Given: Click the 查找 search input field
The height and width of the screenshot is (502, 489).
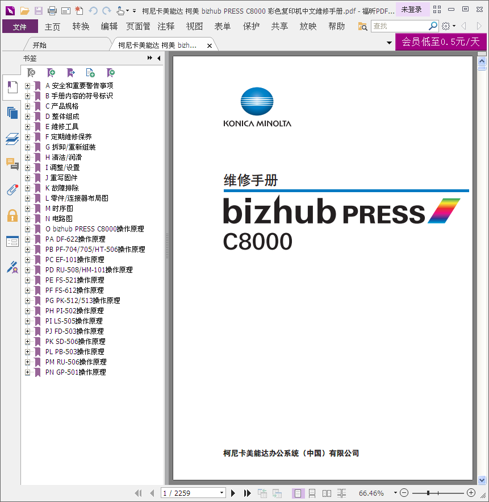Looking at the screenshot, I should [400, 26].
